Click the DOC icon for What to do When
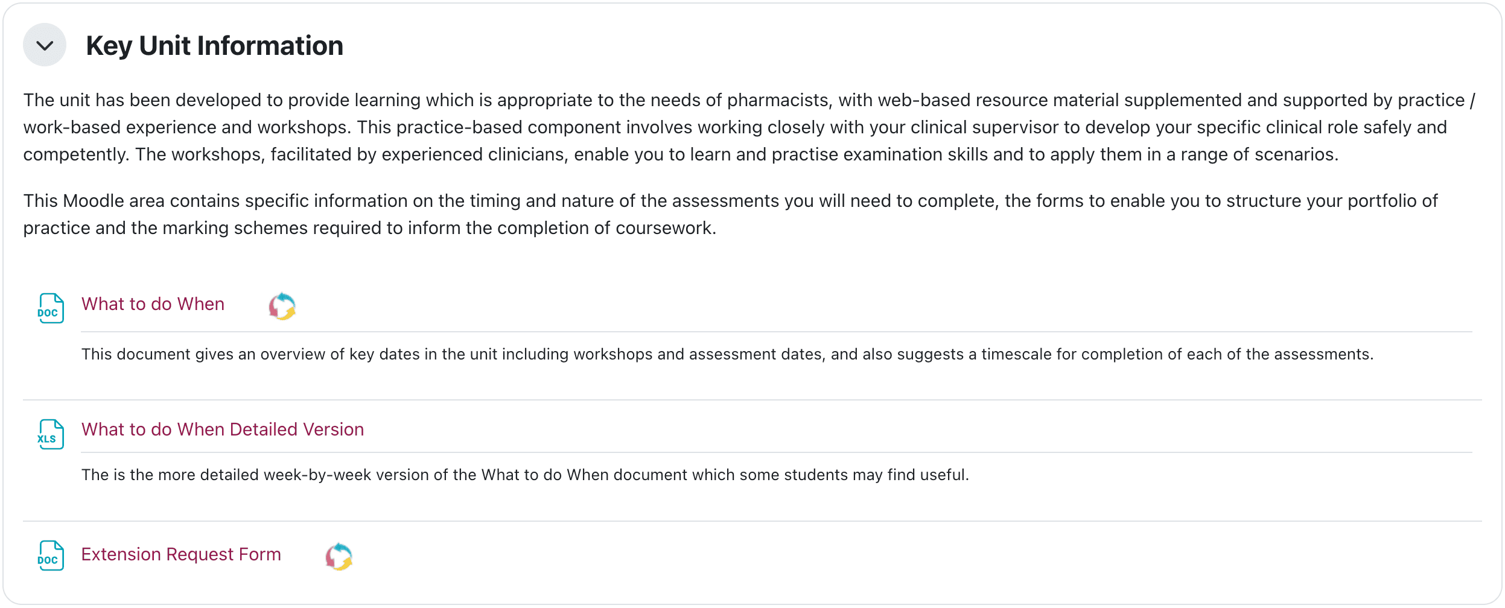Screen dimensions: 1505x608 coord(51,308)
